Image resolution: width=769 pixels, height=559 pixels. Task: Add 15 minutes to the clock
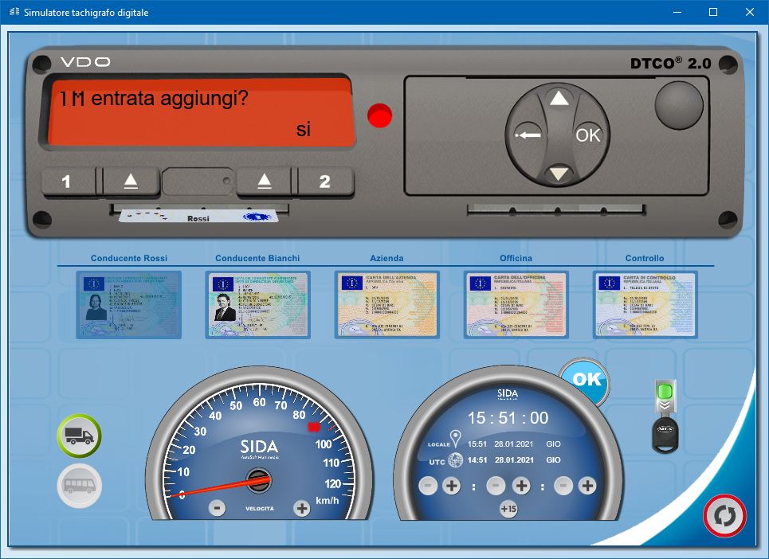coord(508,509)
